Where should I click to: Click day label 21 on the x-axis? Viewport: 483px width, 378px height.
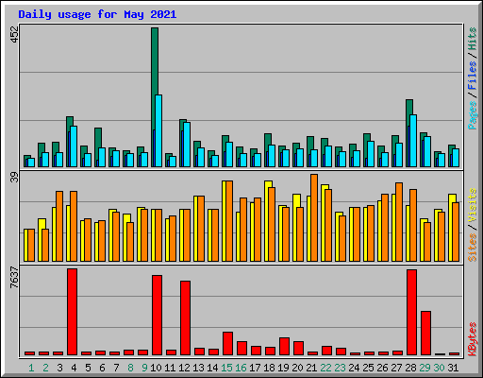311,368
